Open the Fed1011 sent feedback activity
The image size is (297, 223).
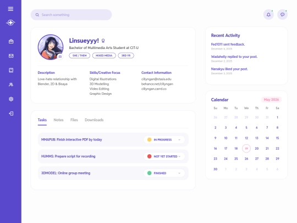point(228,45)
